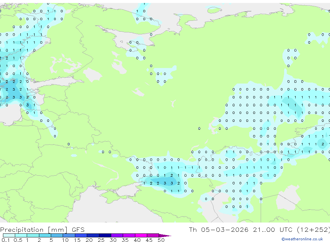Pick the purple swatch between 35 and 40
330x242 pixels.
(x=129, y=235)
